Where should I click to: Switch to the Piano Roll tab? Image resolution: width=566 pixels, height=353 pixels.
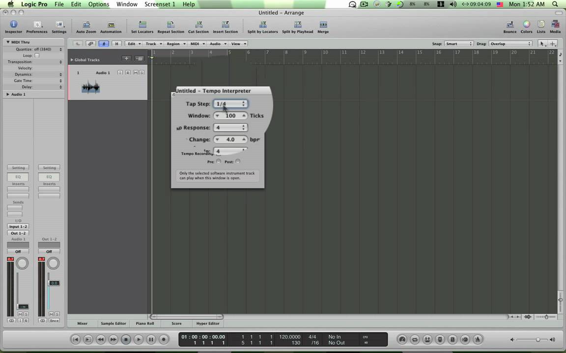145,324
